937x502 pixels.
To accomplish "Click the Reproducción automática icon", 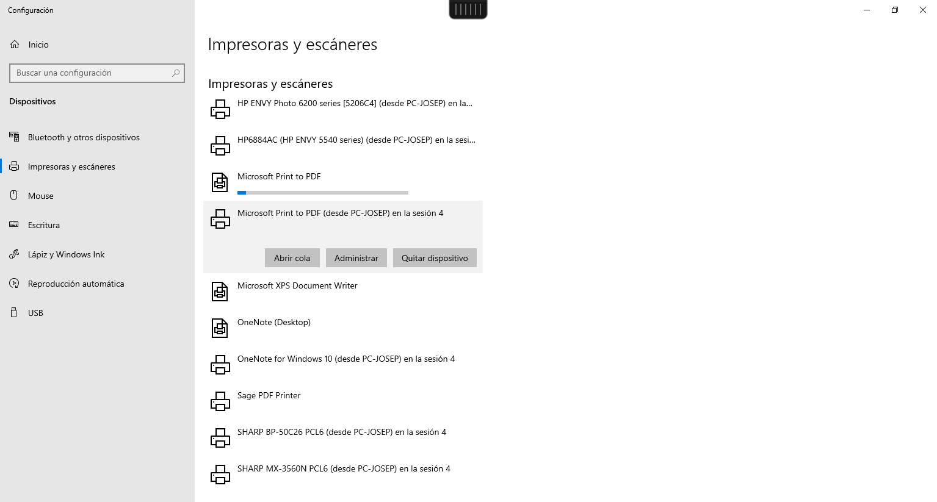I will point(14,284).
